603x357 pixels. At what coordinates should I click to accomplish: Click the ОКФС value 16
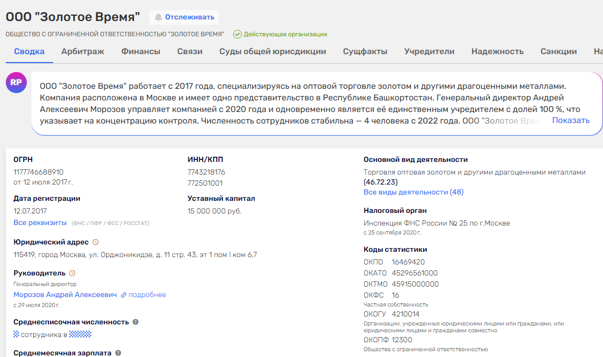(x=395, y=295)
